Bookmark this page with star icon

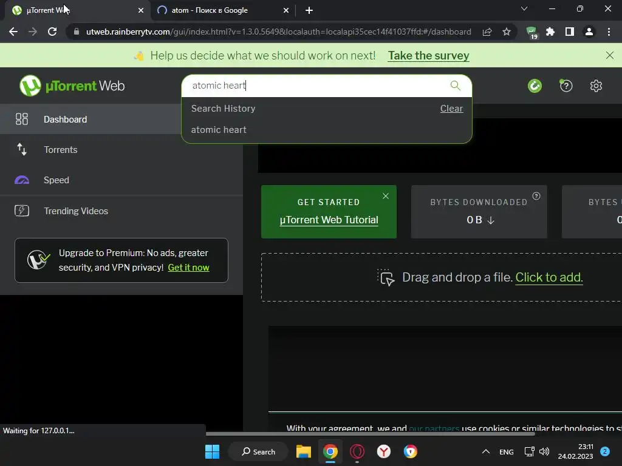506,32
